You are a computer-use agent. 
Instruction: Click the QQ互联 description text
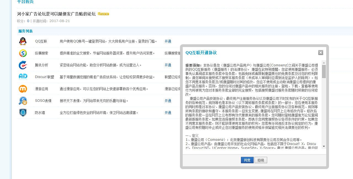[108, 41]
